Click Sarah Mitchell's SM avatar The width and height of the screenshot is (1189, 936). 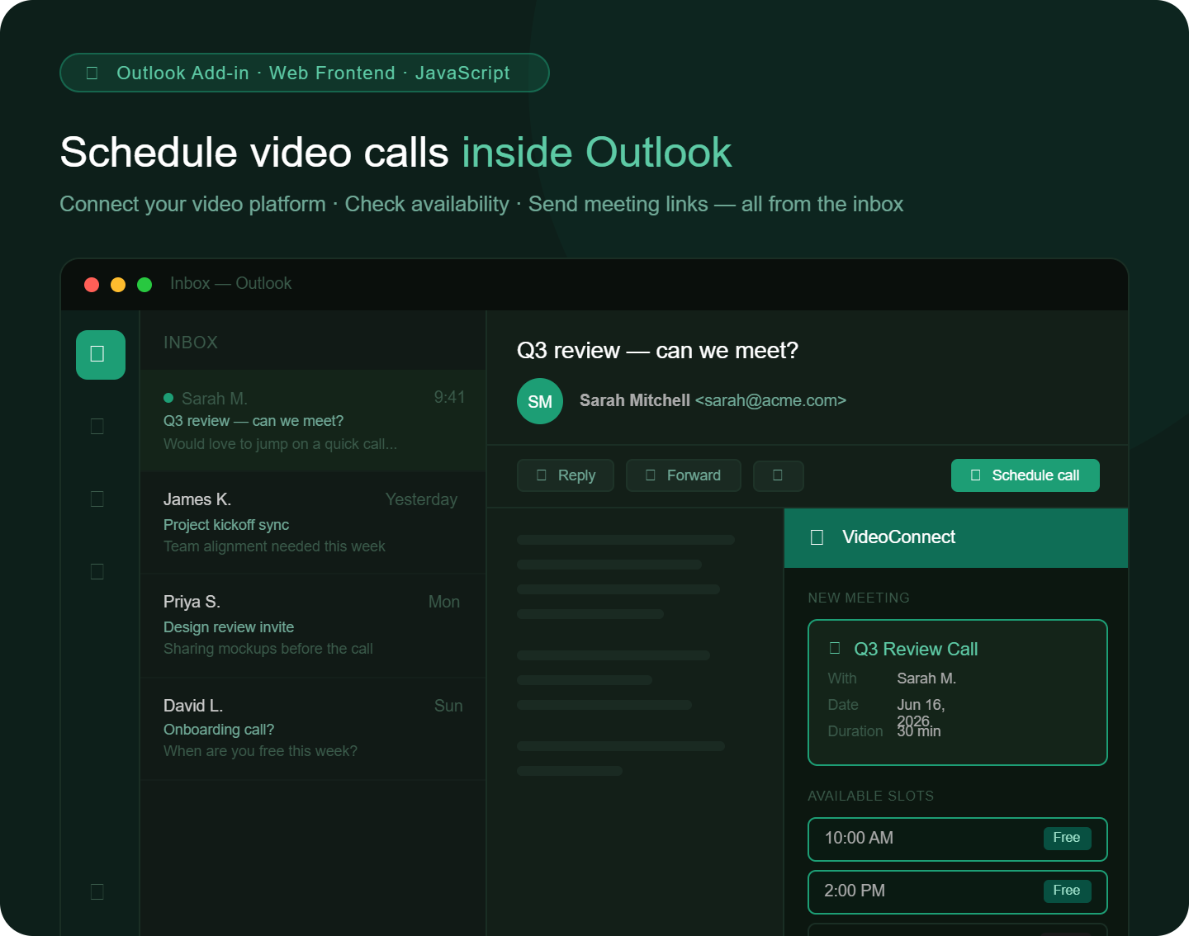(x=540, y=401)
